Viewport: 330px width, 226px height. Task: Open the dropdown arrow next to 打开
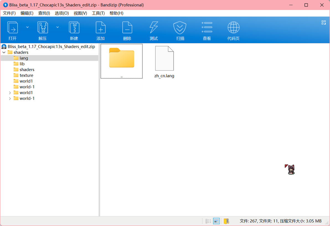27,27
